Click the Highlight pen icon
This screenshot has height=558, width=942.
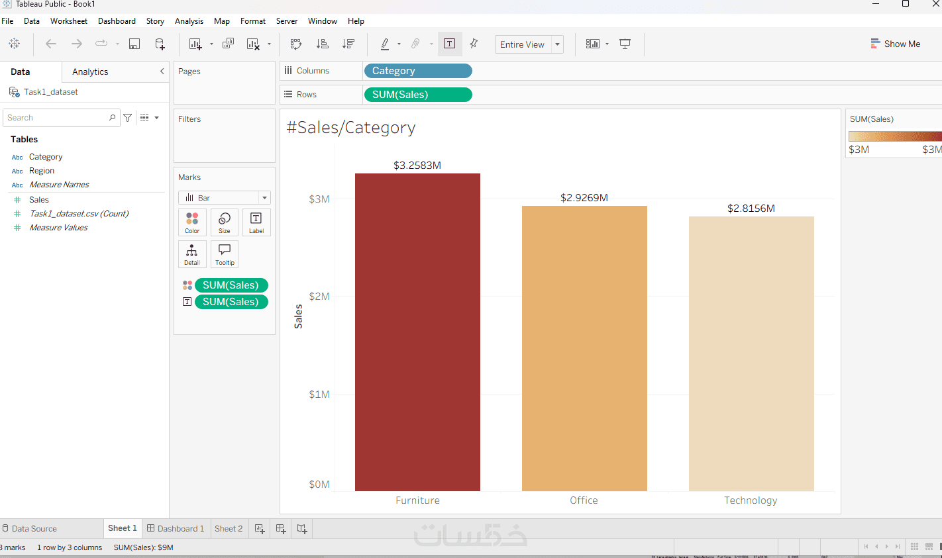coord(385,44)
